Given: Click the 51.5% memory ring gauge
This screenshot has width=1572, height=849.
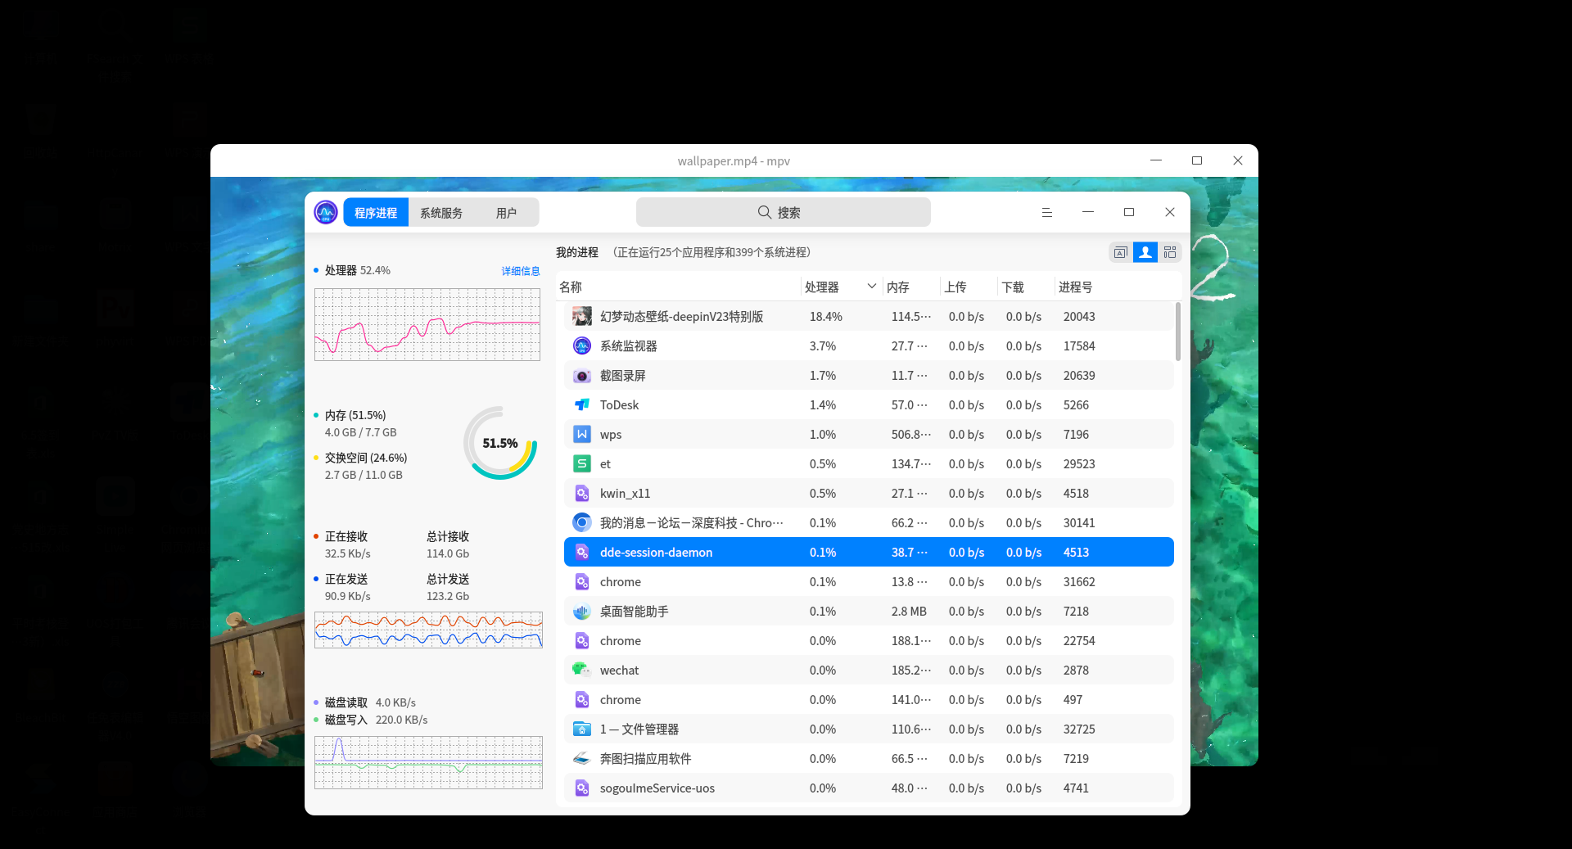Looking at the screenshot, I should coord(500,443).
